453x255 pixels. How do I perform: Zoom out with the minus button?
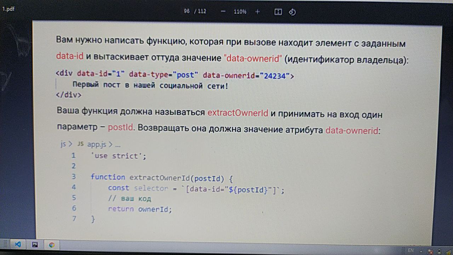[x=223, y=12]
